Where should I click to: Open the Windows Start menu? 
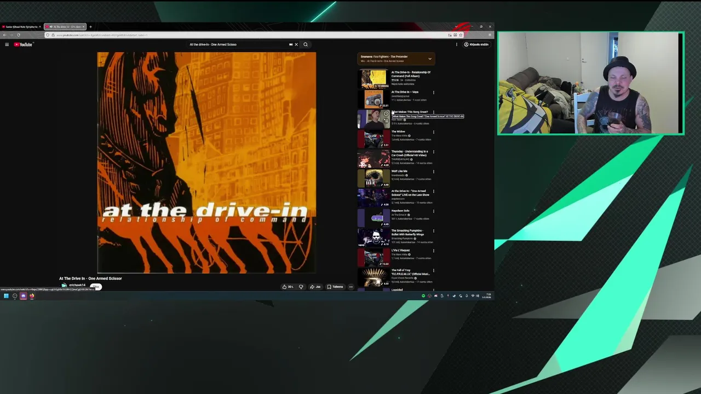6,296
